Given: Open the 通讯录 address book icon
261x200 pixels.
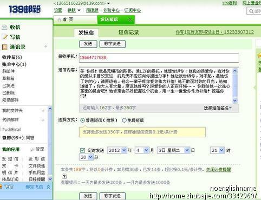Looking at the screenshot, I should coord(4,47).
